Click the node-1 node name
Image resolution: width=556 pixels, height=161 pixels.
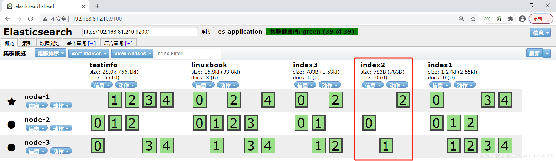pos(37,97)
